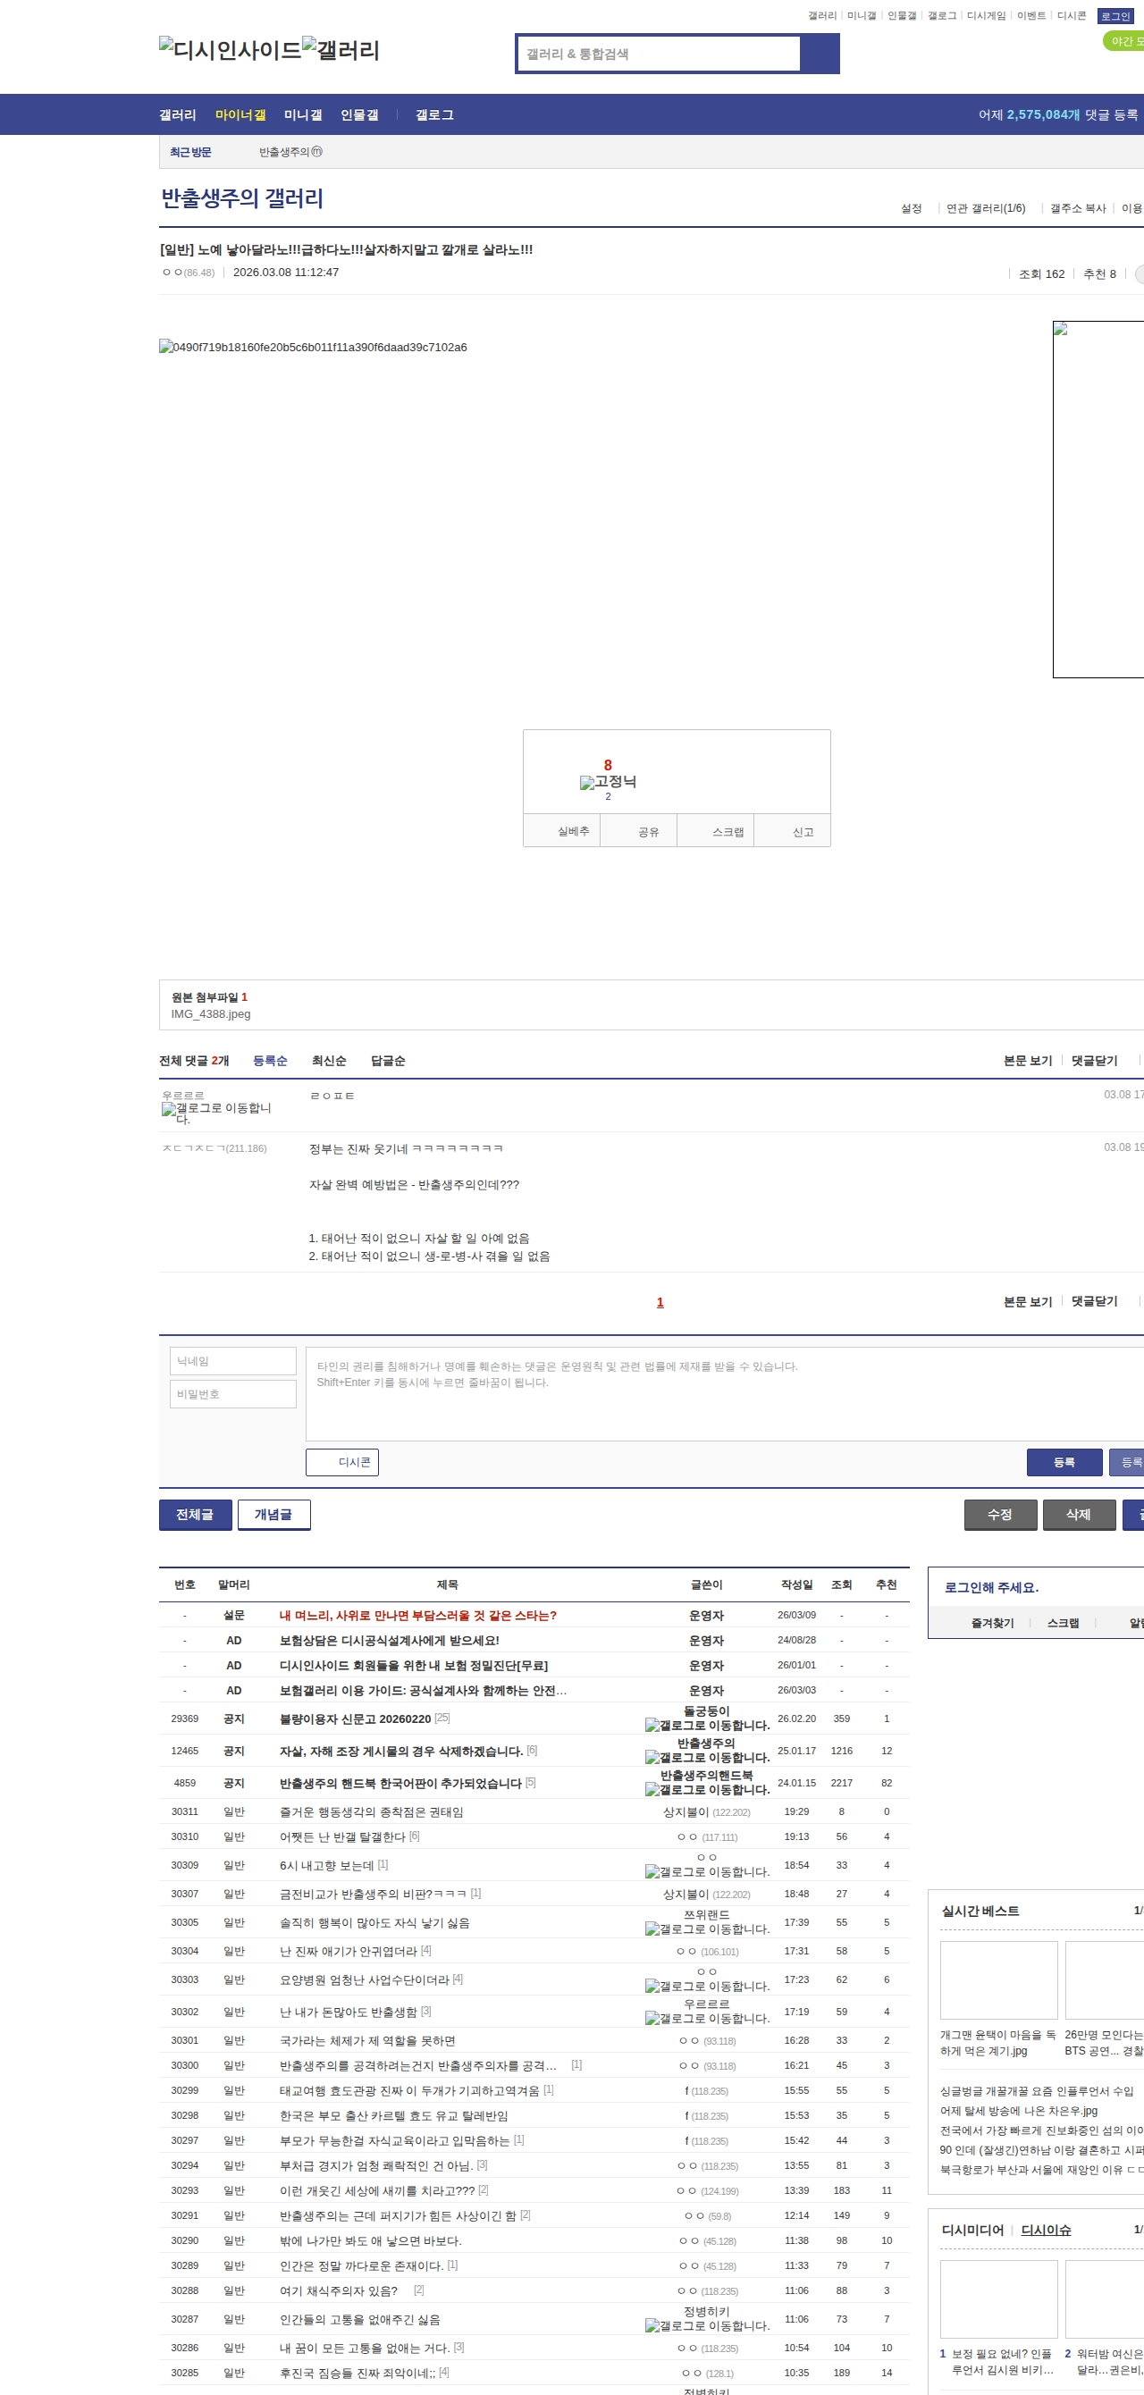Image resolution: width=1144 pixels, height=2395 pixels.
Task: Click the 디시콘 emoticon button
Action: [341, 1463]
